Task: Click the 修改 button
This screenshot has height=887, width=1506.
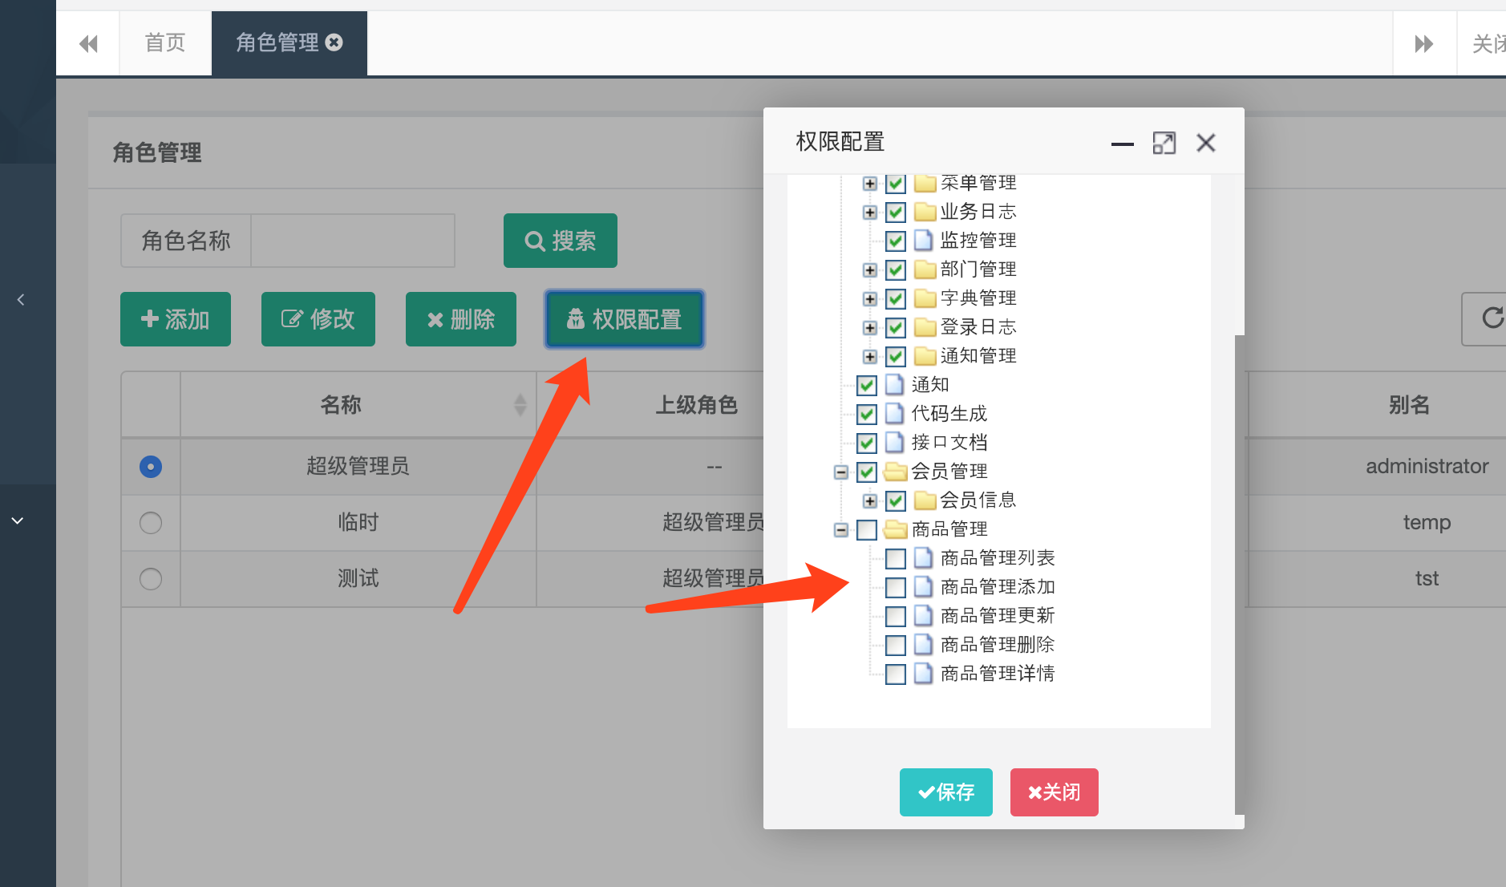Action: pos(318,319)
